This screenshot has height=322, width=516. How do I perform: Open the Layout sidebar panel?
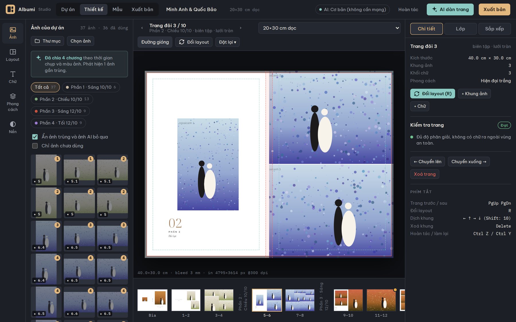click(13, 55)
